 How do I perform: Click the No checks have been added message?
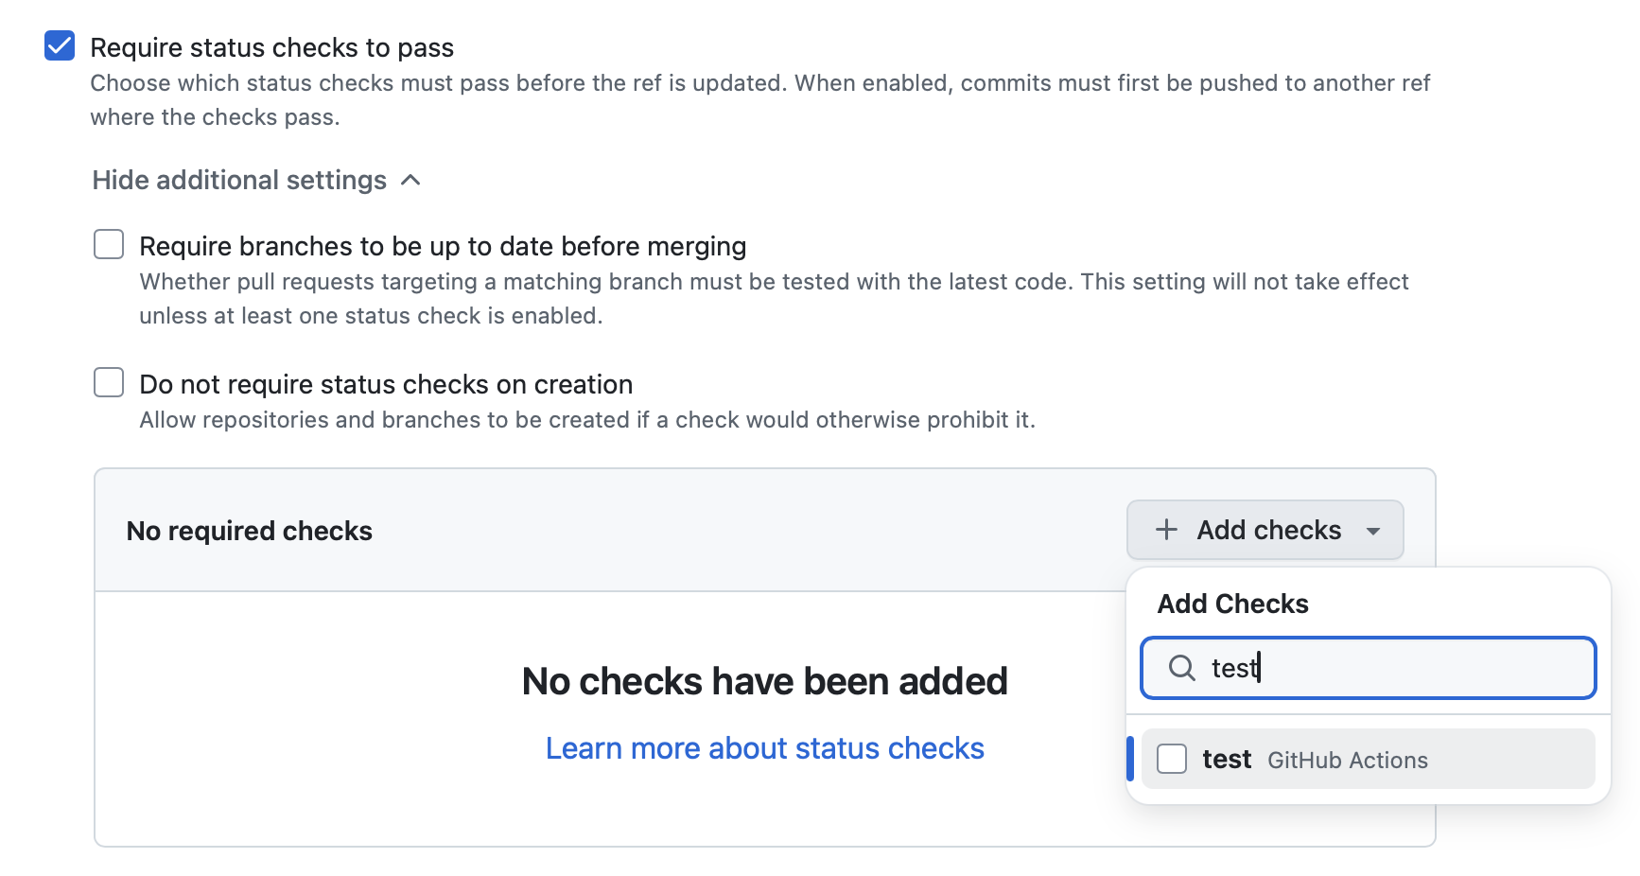(765, 681)
